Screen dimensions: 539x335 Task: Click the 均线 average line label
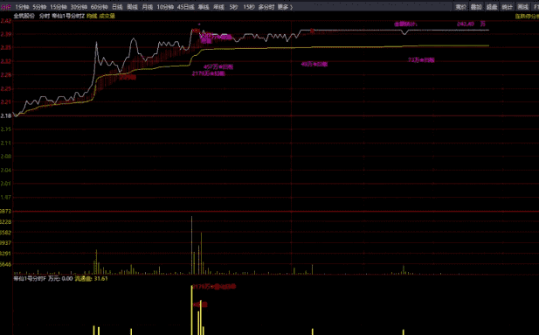(92, 16)
